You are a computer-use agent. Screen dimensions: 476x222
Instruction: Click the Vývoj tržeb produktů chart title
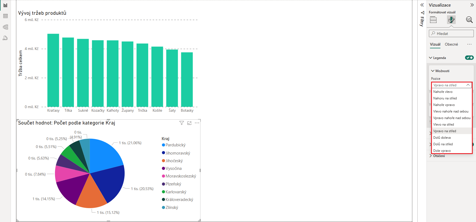point(42,13)
